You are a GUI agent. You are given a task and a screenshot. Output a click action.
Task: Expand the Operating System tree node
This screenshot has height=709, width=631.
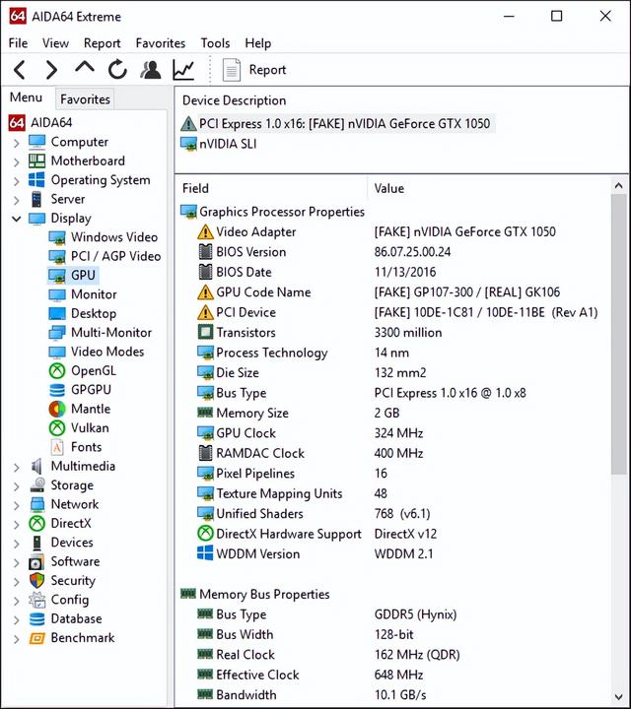[17, 181]
